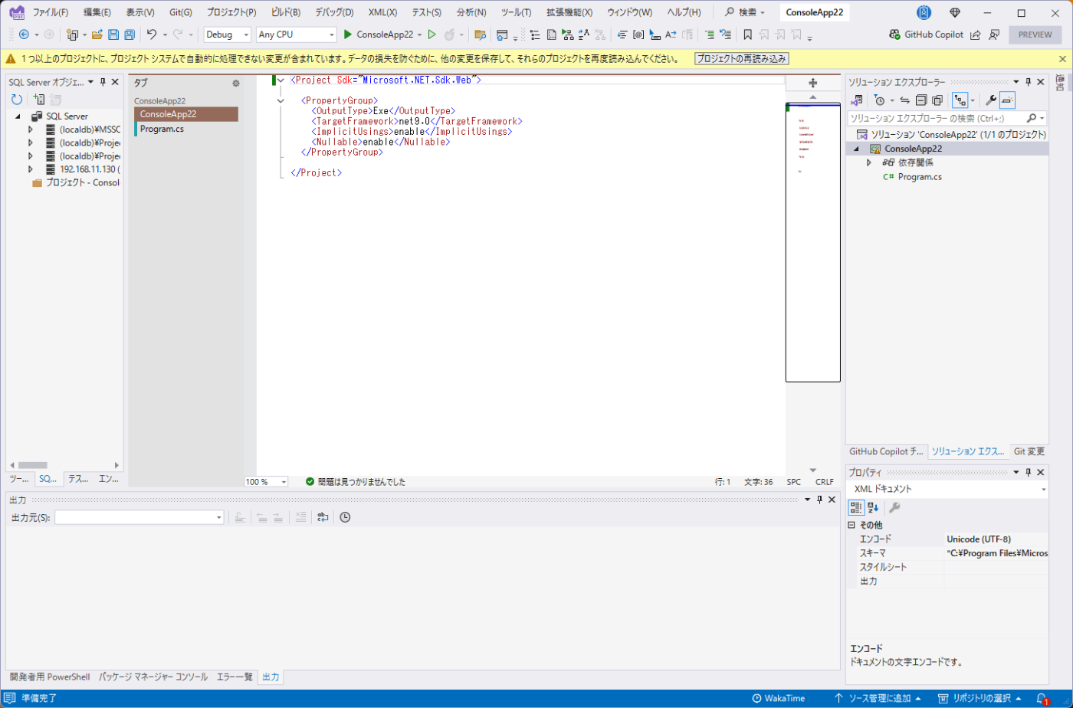This screenshot has height=708, width=1073.
Task: Click the Undo arrow icon
Action: click(152, 34)
